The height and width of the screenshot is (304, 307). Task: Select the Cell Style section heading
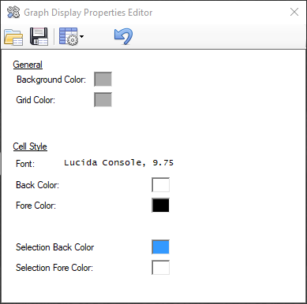click(x=30, y=146)
